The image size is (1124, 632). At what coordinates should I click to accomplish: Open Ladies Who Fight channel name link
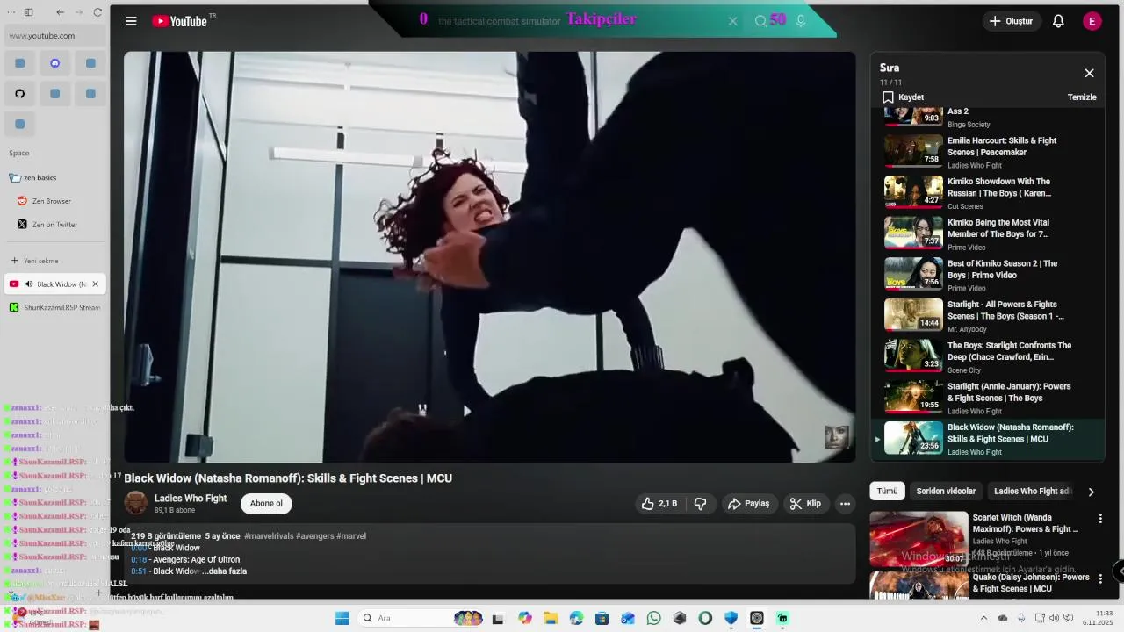(191, 499)
